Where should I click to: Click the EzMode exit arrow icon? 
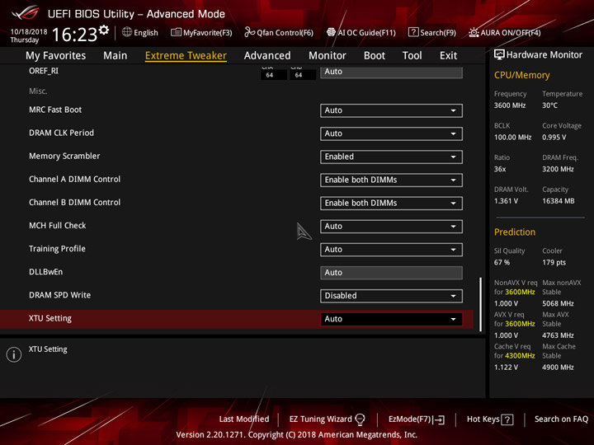[x=439, y=419]
